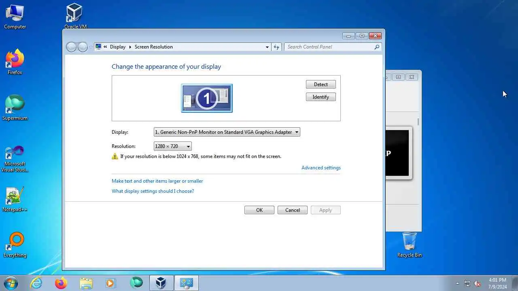Open What display settings should I choose link
Screen dimensions: 518x291
(153, 191)
